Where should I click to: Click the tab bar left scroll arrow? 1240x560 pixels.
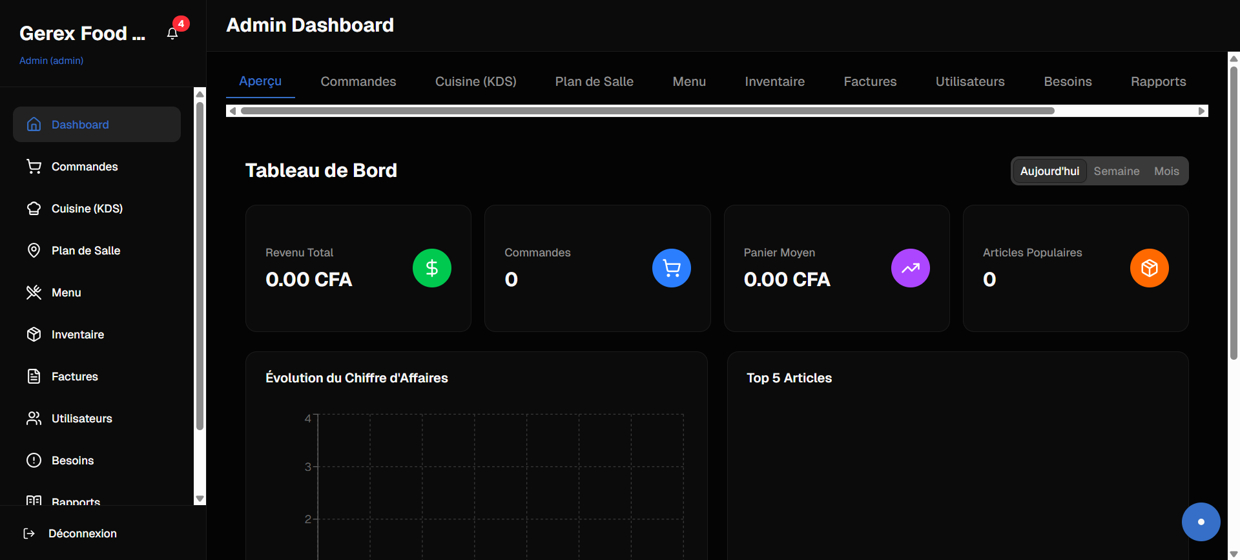tap(232, 111)
